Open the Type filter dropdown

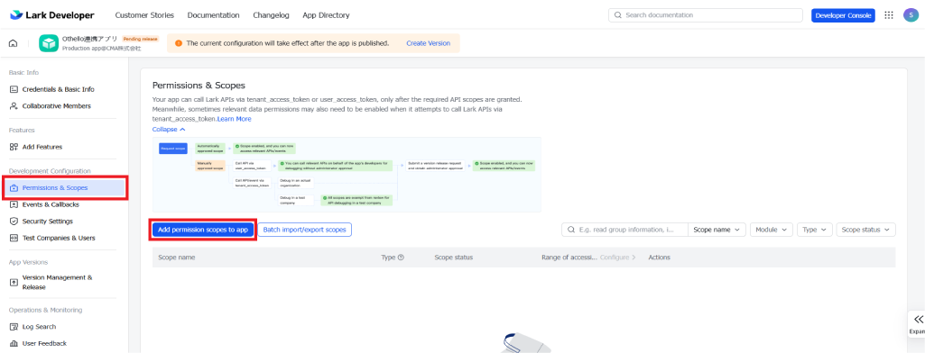click(x=815, y=230)
